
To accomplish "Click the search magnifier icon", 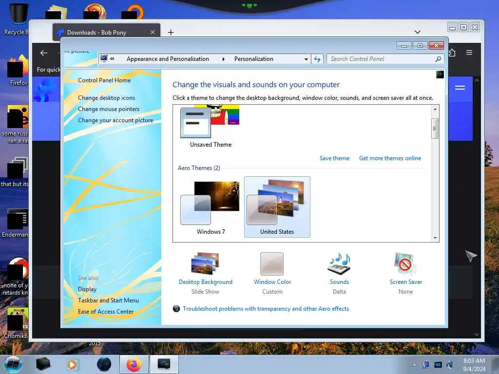I will [438, 59].
